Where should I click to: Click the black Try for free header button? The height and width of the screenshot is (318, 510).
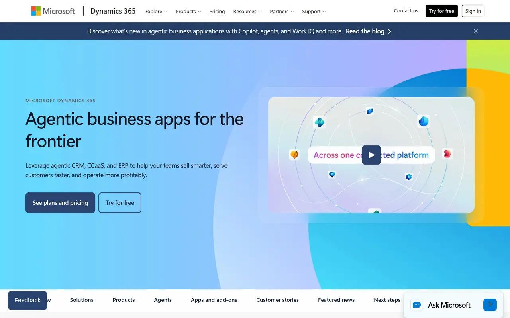[x=441, y=11]
